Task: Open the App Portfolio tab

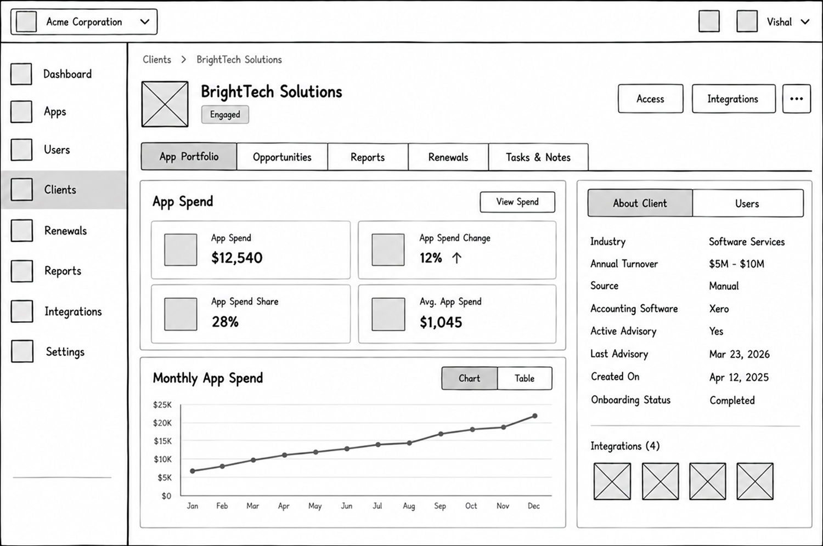Action: click(x=189, y=157)
